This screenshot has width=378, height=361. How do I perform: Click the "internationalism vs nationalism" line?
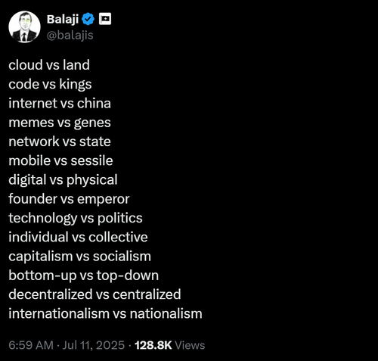[105, 313]
